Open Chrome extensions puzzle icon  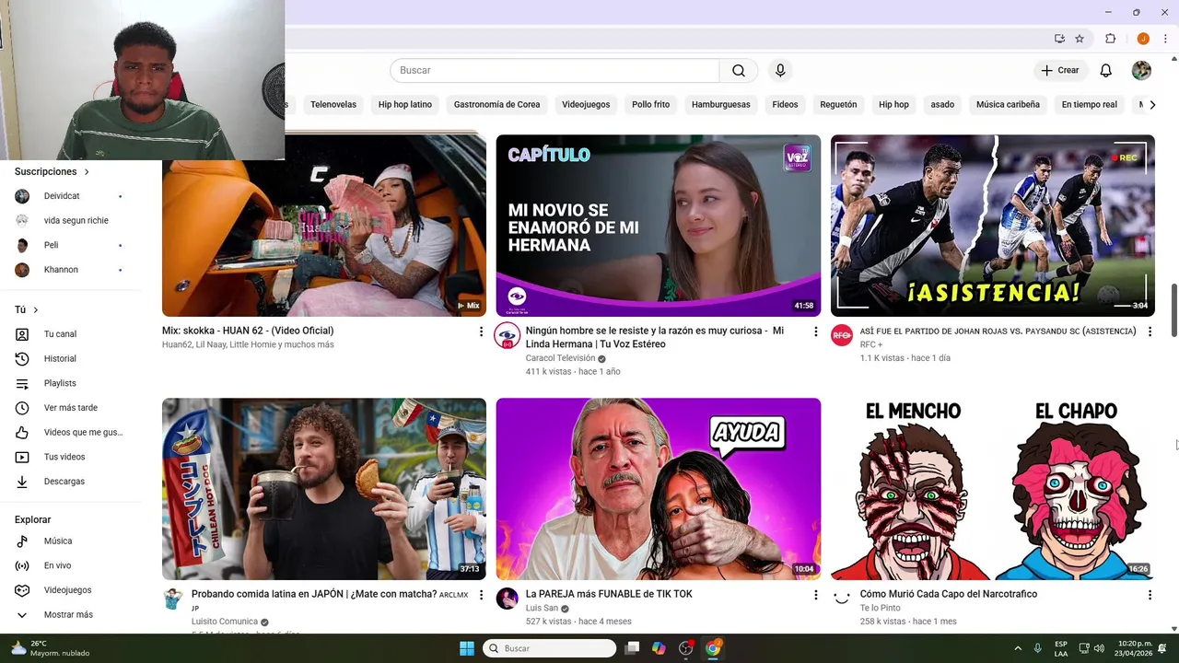click(1110, 39)
